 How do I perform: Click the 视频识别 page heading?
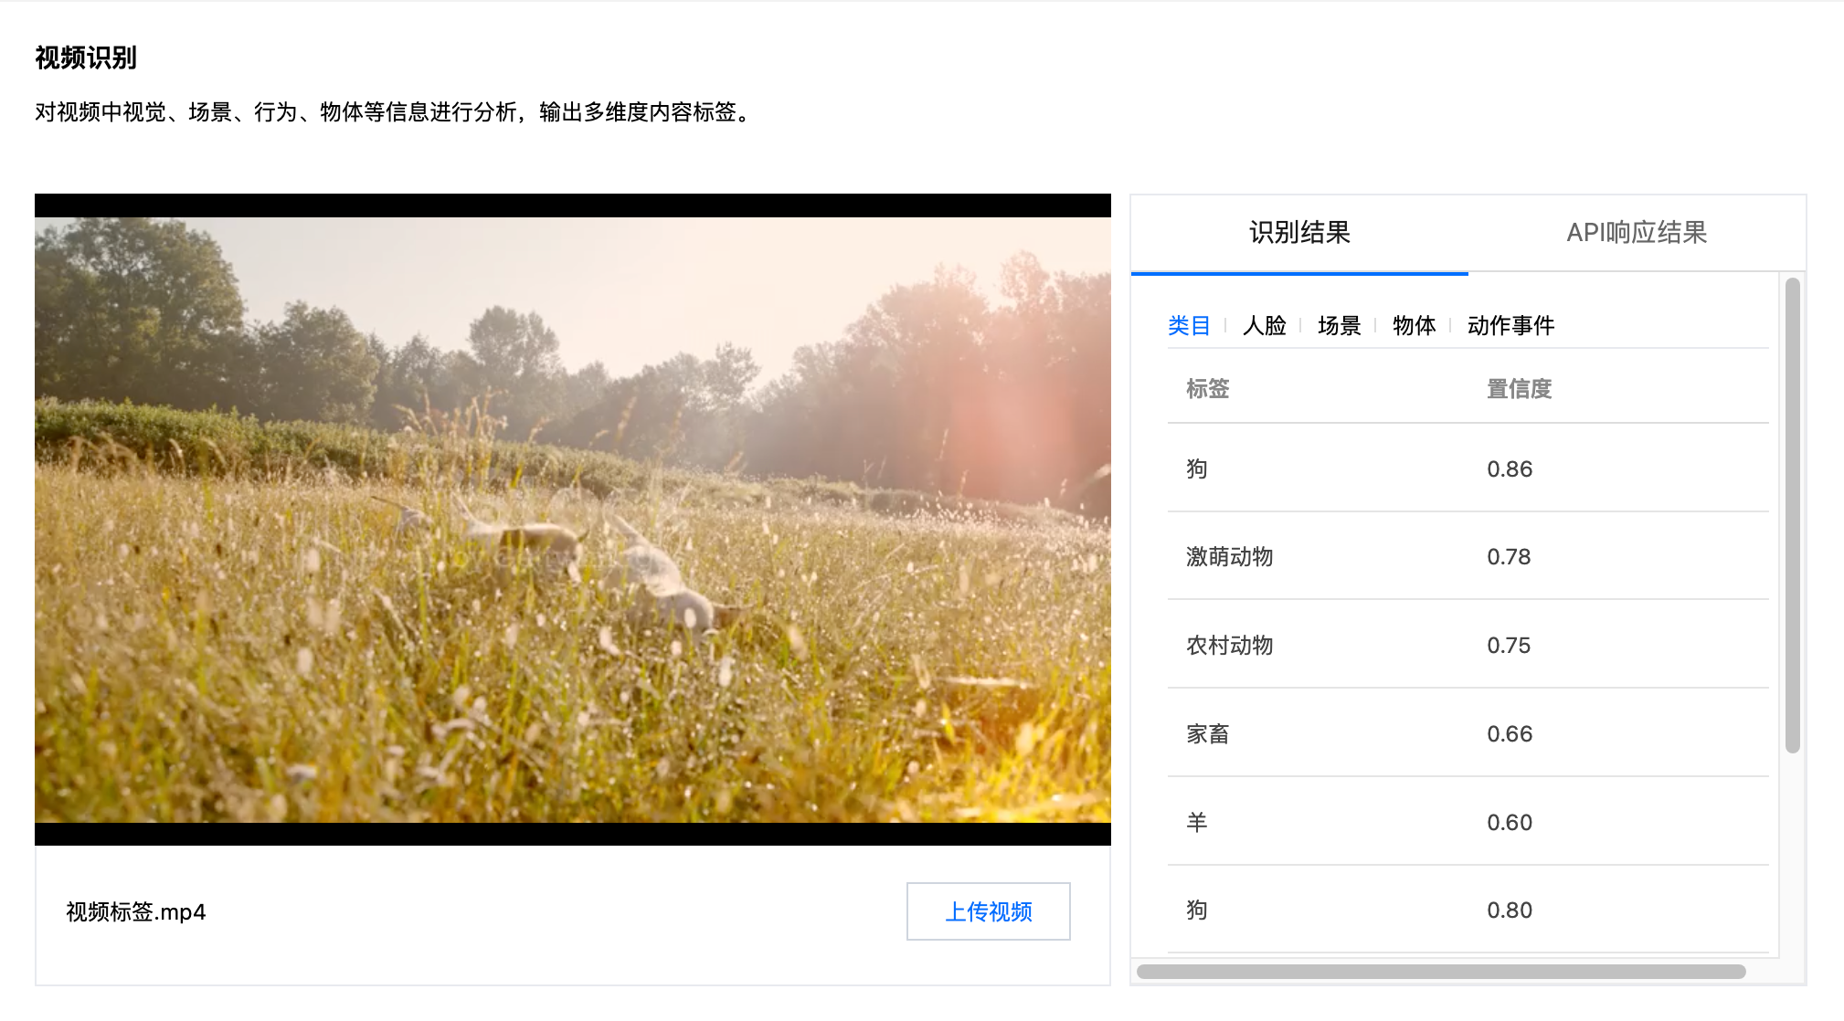[86, 58]
